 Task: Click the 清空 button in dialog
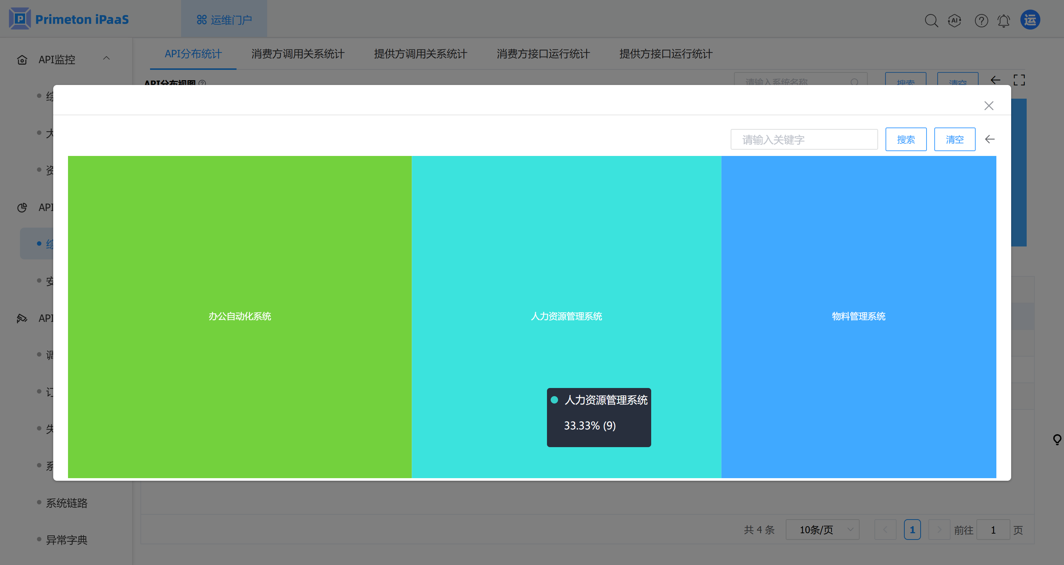[x=954, y=140]
